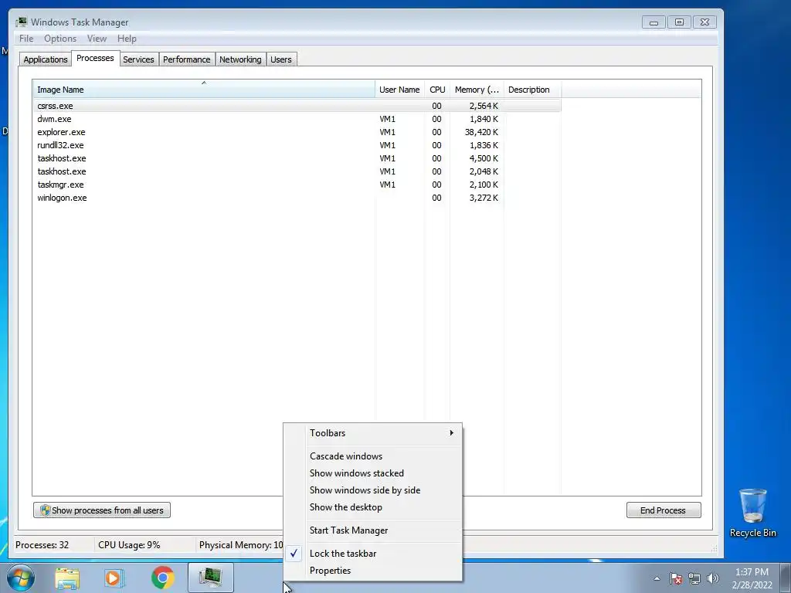Select the taskmgr.exe process row
This screenshot has height=593, width=791.
point(297,185)
